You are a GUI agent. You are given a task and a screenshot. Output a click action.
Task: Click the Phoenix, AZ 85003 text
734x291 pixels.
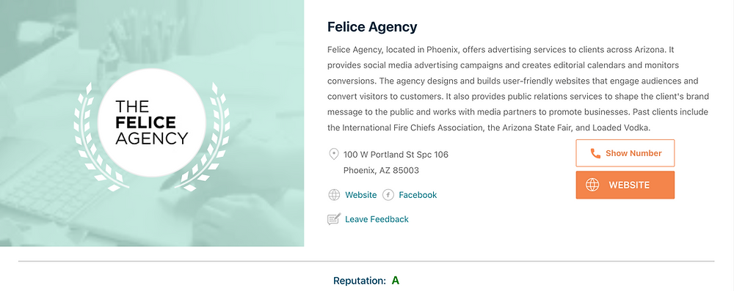tap(381, 170)
